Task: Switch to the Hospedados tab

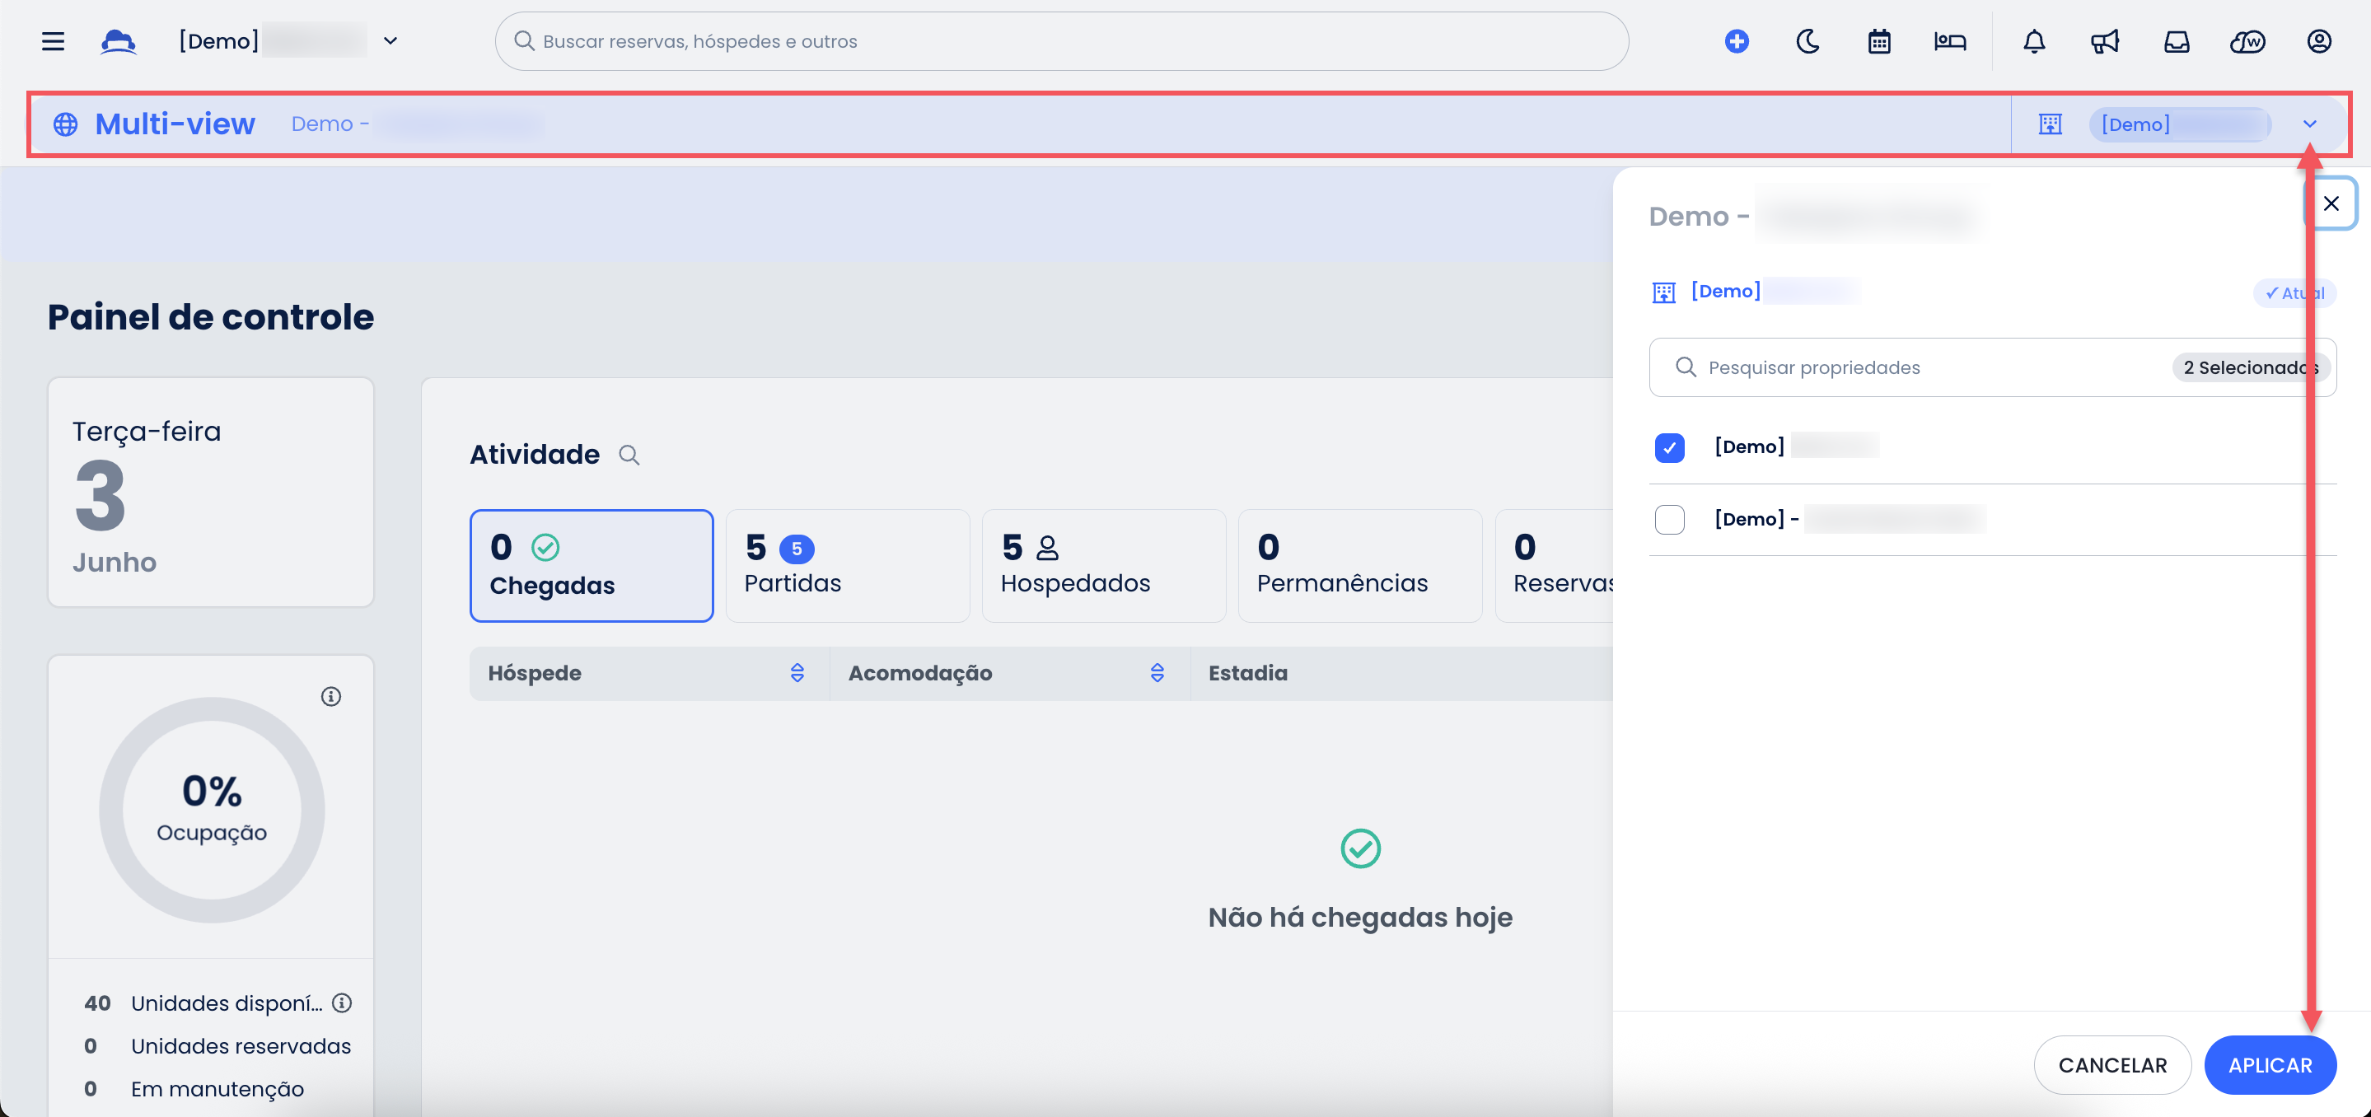Action: pos(1102,566)
